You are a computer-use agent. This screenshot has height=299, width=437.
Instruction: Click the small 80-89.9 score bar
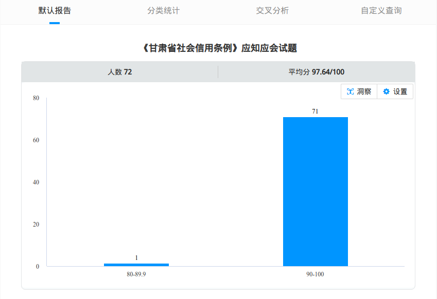[136, 264]
